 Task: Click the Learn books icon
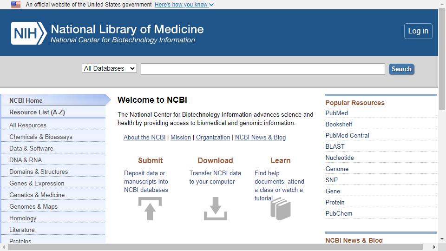(x=281, y=209)
